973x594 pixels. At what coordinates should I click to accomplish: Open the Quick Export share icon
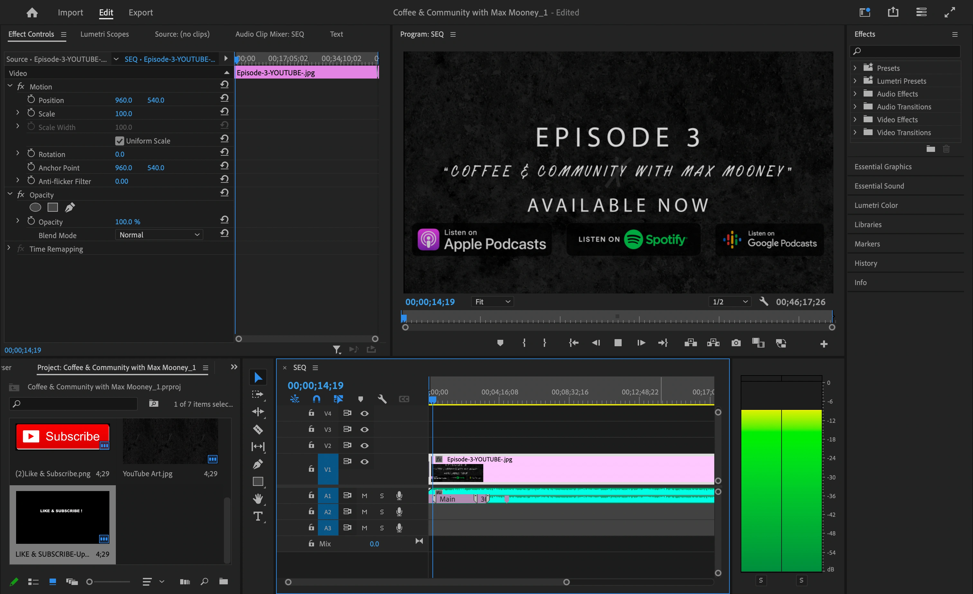pyautogui.click(x=893, y=12)
